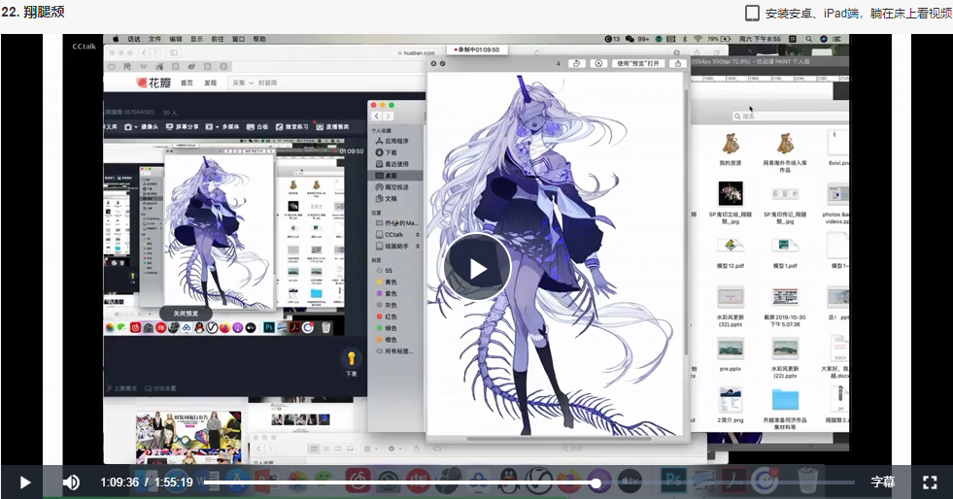Screen dimensions: 953x499
Task: Open the 编辑 menu
Action: point(176,39)
